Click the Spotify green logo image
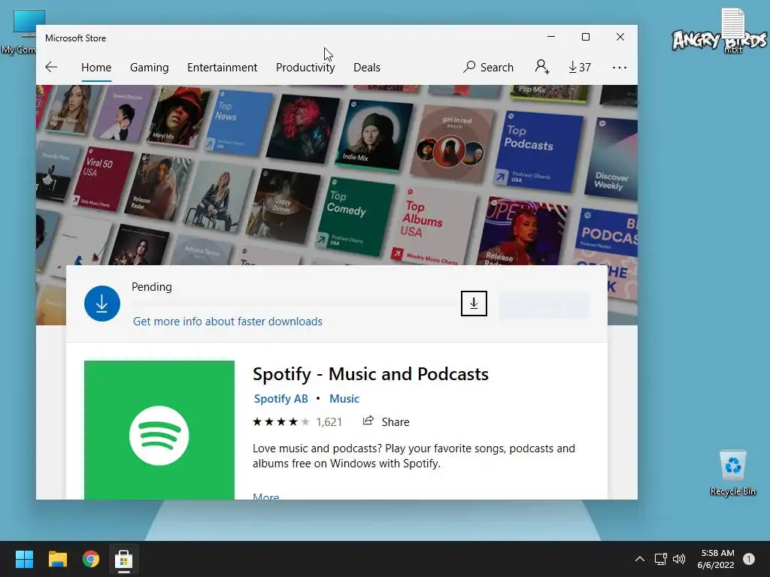The image size is (770, 577). pos(159,430)
